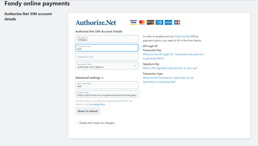Click the Mastercard icon
This screenshot has width=258, height=146.
coord(142,22)
